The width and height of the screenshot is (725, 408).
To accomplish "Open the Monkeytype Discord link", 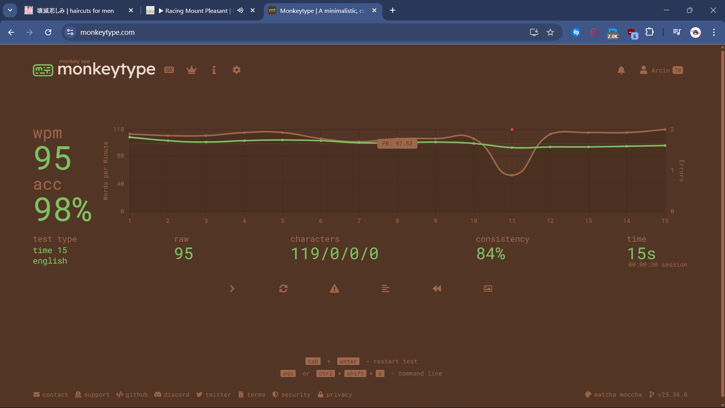I will point(172,394).
